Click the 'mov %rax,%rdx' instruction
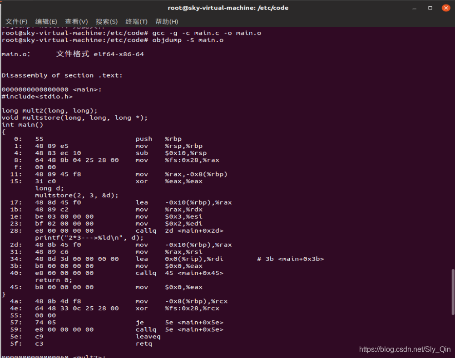 169,210
